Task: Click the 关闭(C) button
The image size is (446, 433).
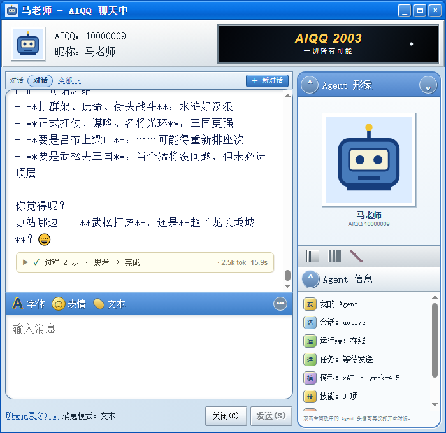Action: (x=226, y=416)
